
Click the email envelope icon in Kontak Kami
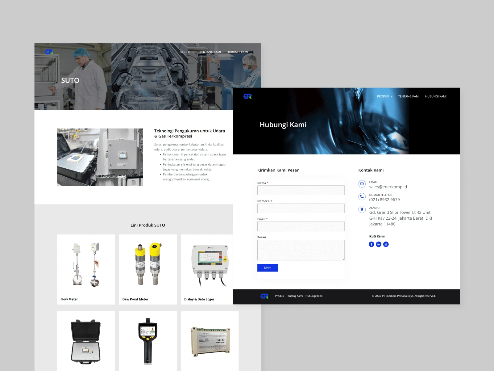pyautogui.click(x=362, y=184)
